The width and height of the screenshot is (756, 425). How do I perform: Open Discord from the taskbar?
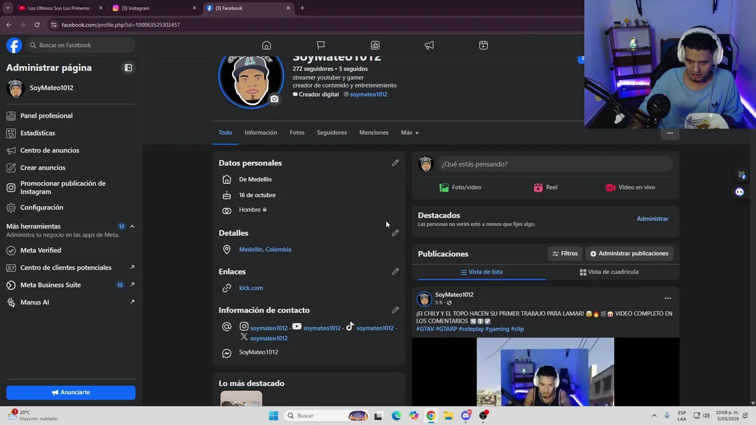tap(466, 416)
